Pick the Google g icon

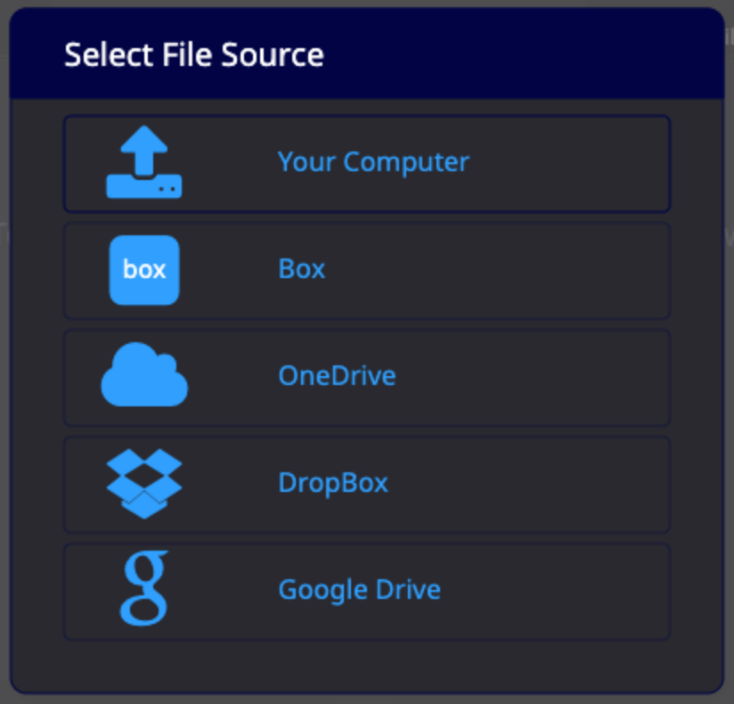pyautogui.click(x=144, y=588)
